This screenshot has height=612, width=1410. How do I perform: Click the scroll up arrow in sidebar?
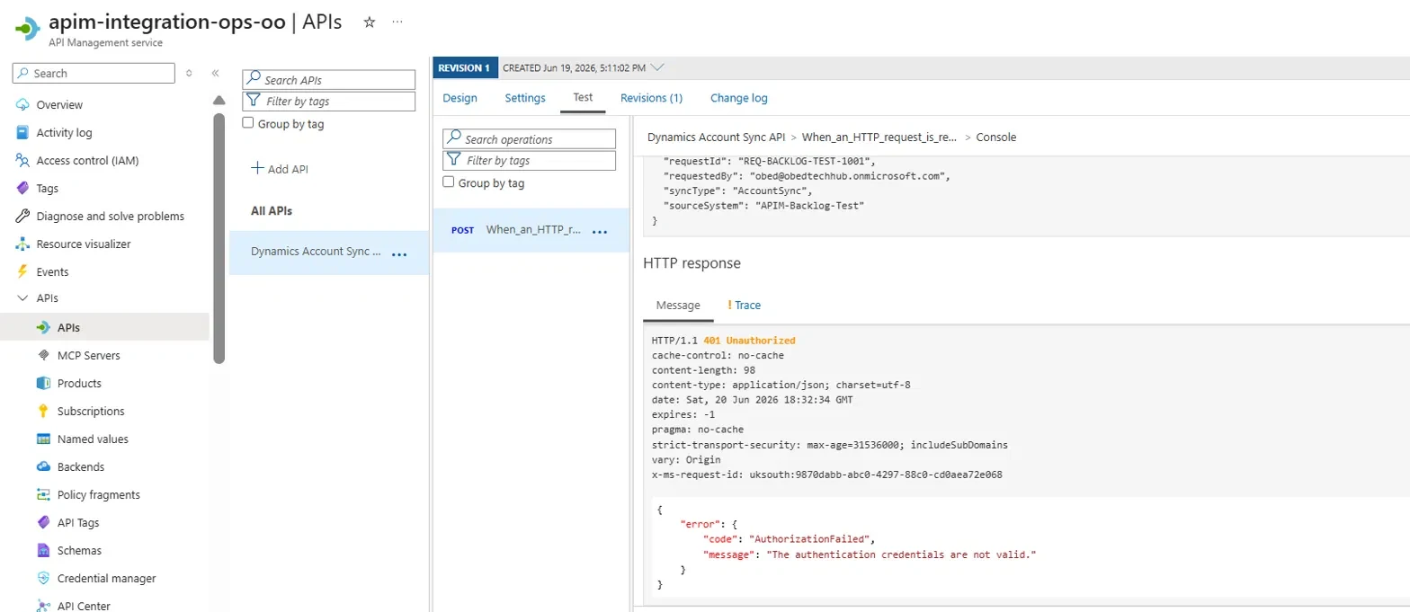tap(219, 100)
